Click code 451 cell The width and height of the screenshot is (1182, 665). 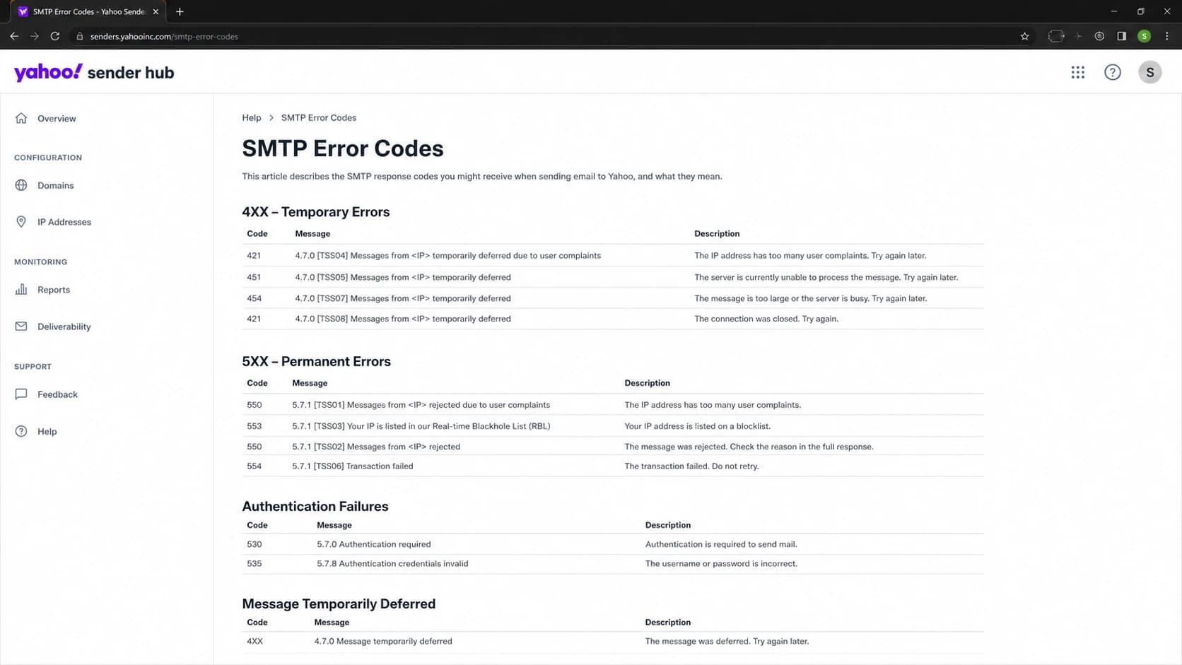(254, 277)
